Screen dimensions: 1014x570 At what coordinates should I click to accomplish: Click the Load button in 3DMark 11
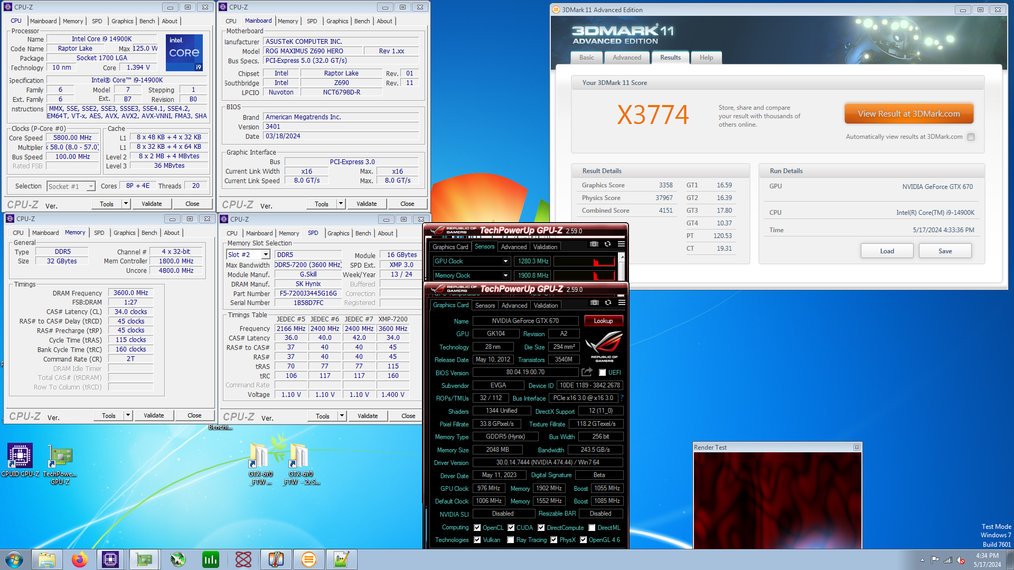[x=887, y=251]
